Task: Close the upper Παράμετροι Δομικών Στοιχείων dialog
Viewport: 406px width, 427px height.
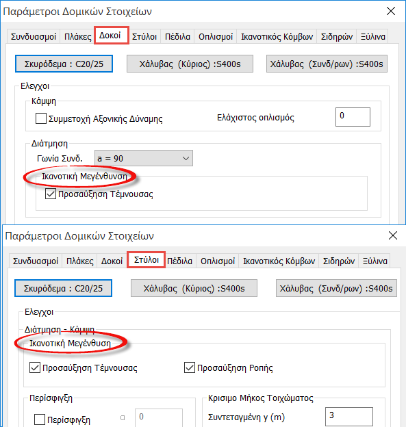Action: (391, 11)
